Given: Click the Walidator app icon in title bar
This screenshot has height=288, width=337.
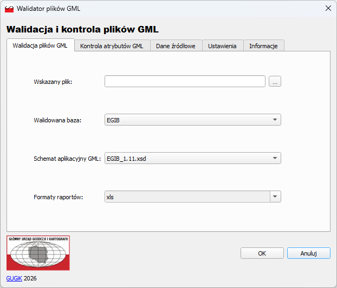Looking at the screenshot, I should pos(9,9).
